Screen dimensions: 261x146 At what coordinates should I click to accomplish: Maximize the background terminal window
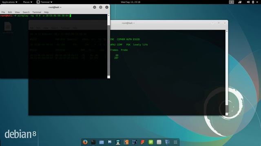219,23
